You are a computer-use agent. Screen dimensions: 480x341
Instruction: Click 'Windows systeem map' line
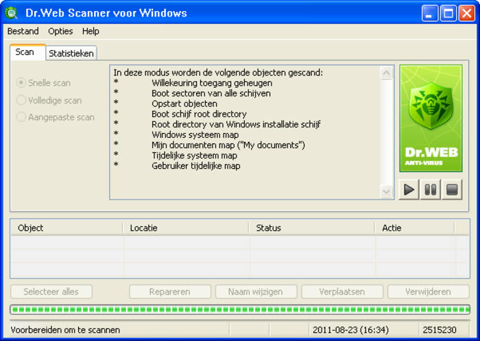click(195, 135)
